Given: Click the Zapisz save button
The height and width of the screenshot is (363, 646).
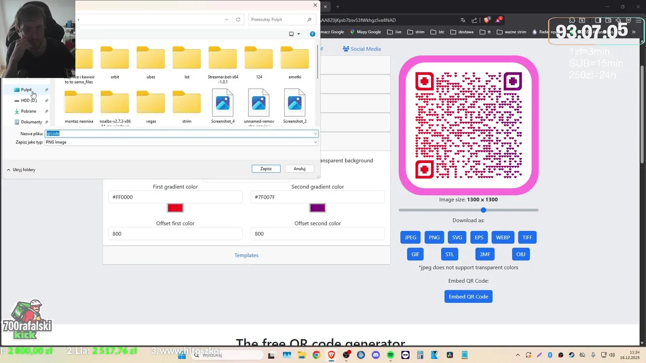Looking at the screenshot, I should point(266,169).
